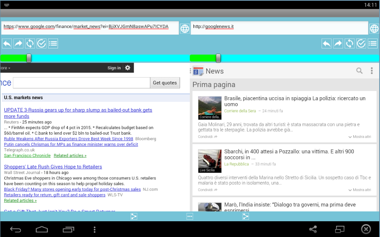The image size is (380, 237).
Task: Click the checkmark icon in right toolbar
Action: tap(361, 44)
